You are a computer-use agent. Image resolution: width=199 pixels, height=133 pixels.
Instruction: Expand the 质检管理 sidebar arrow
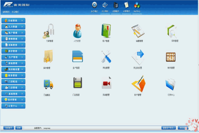coord(22,63)
